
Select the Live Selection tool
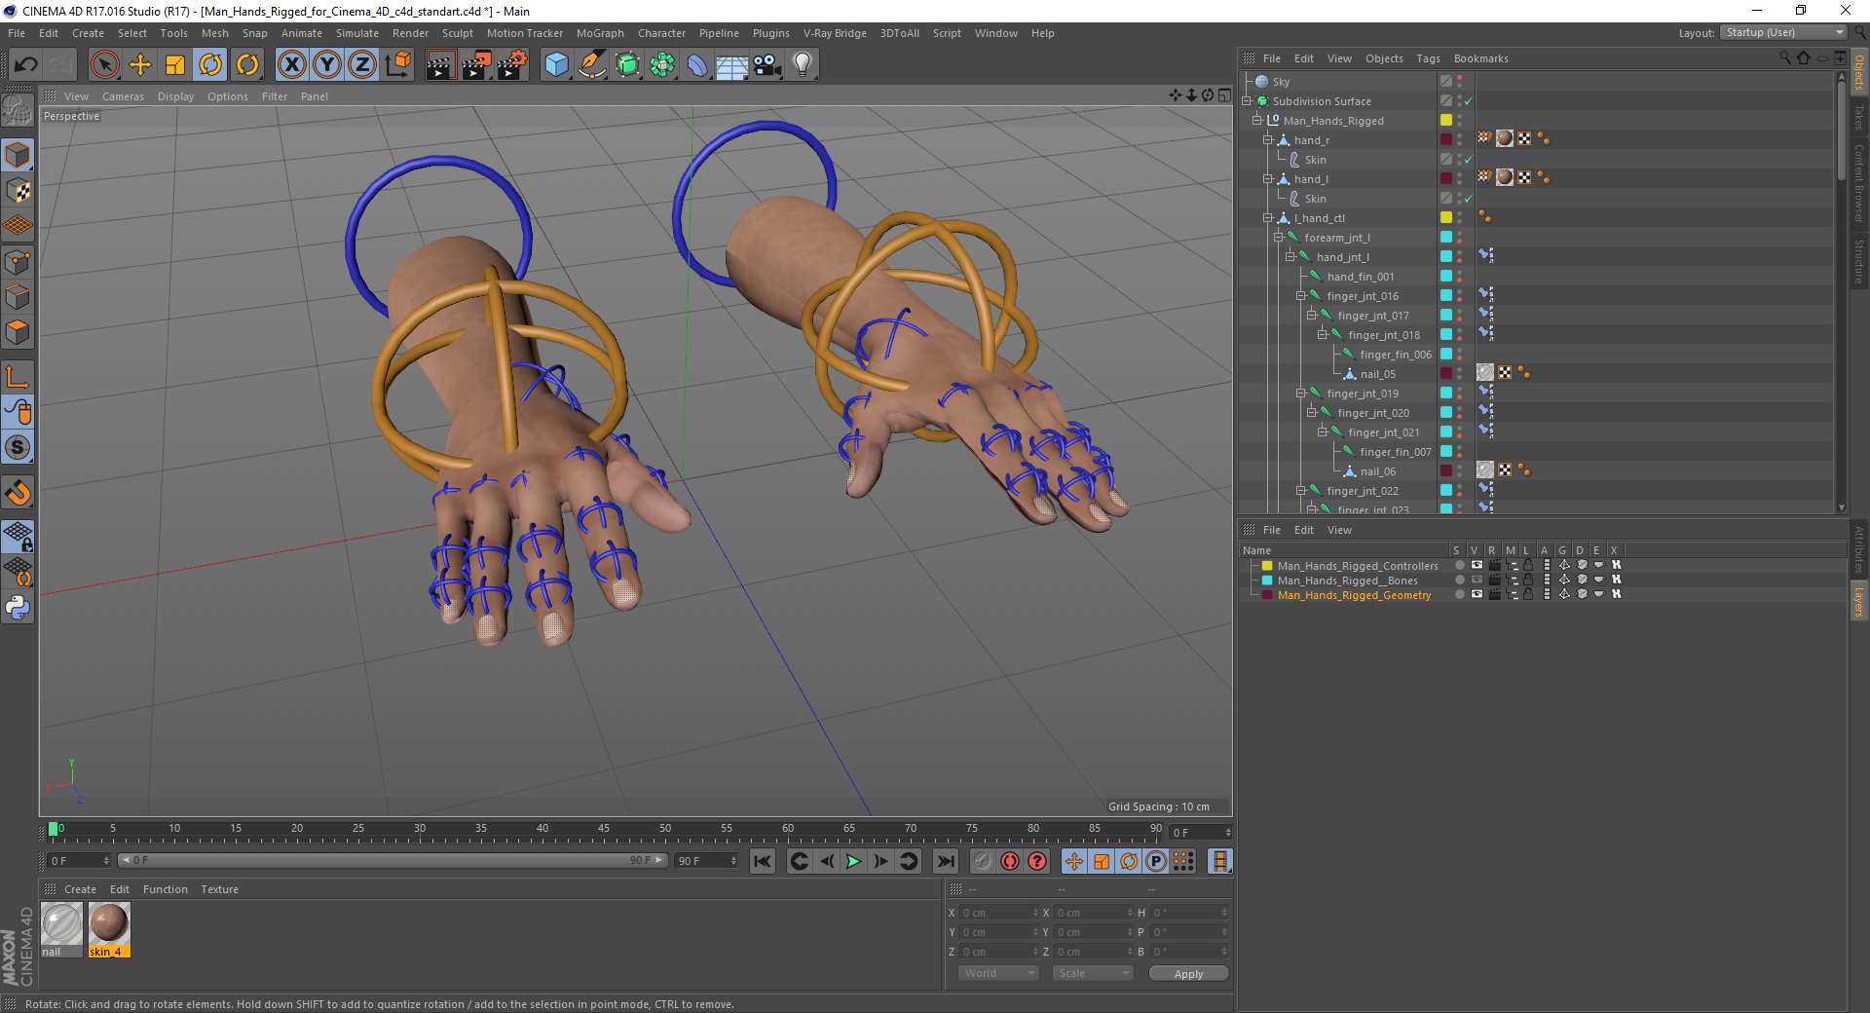click(104, 65)
